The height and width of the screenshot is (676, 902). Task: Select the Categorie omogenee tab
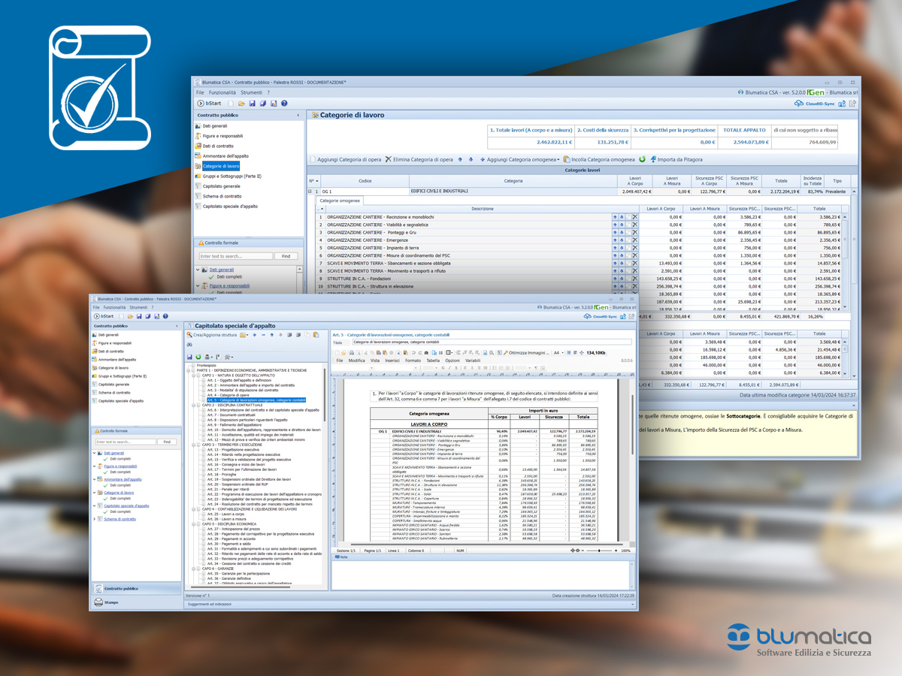coord(341,201)
